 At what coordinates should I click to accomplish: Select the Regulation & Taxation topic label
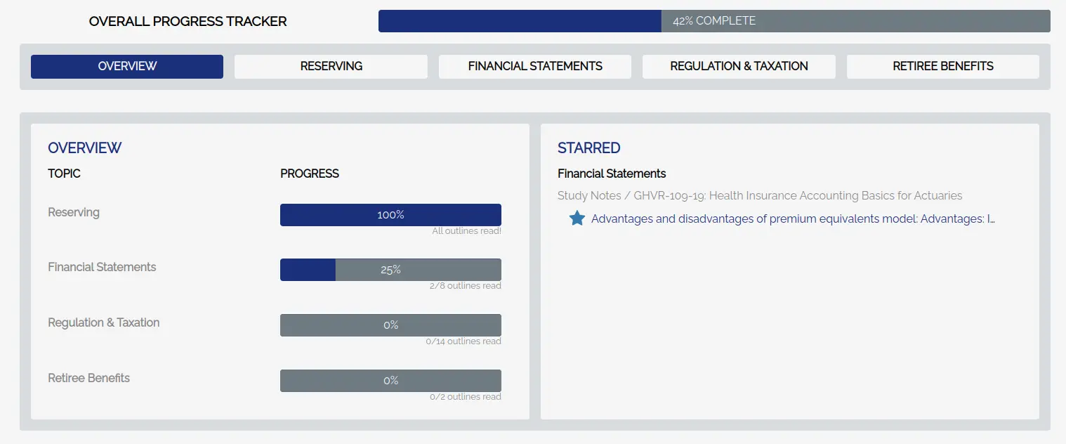[x=103, y=322]
